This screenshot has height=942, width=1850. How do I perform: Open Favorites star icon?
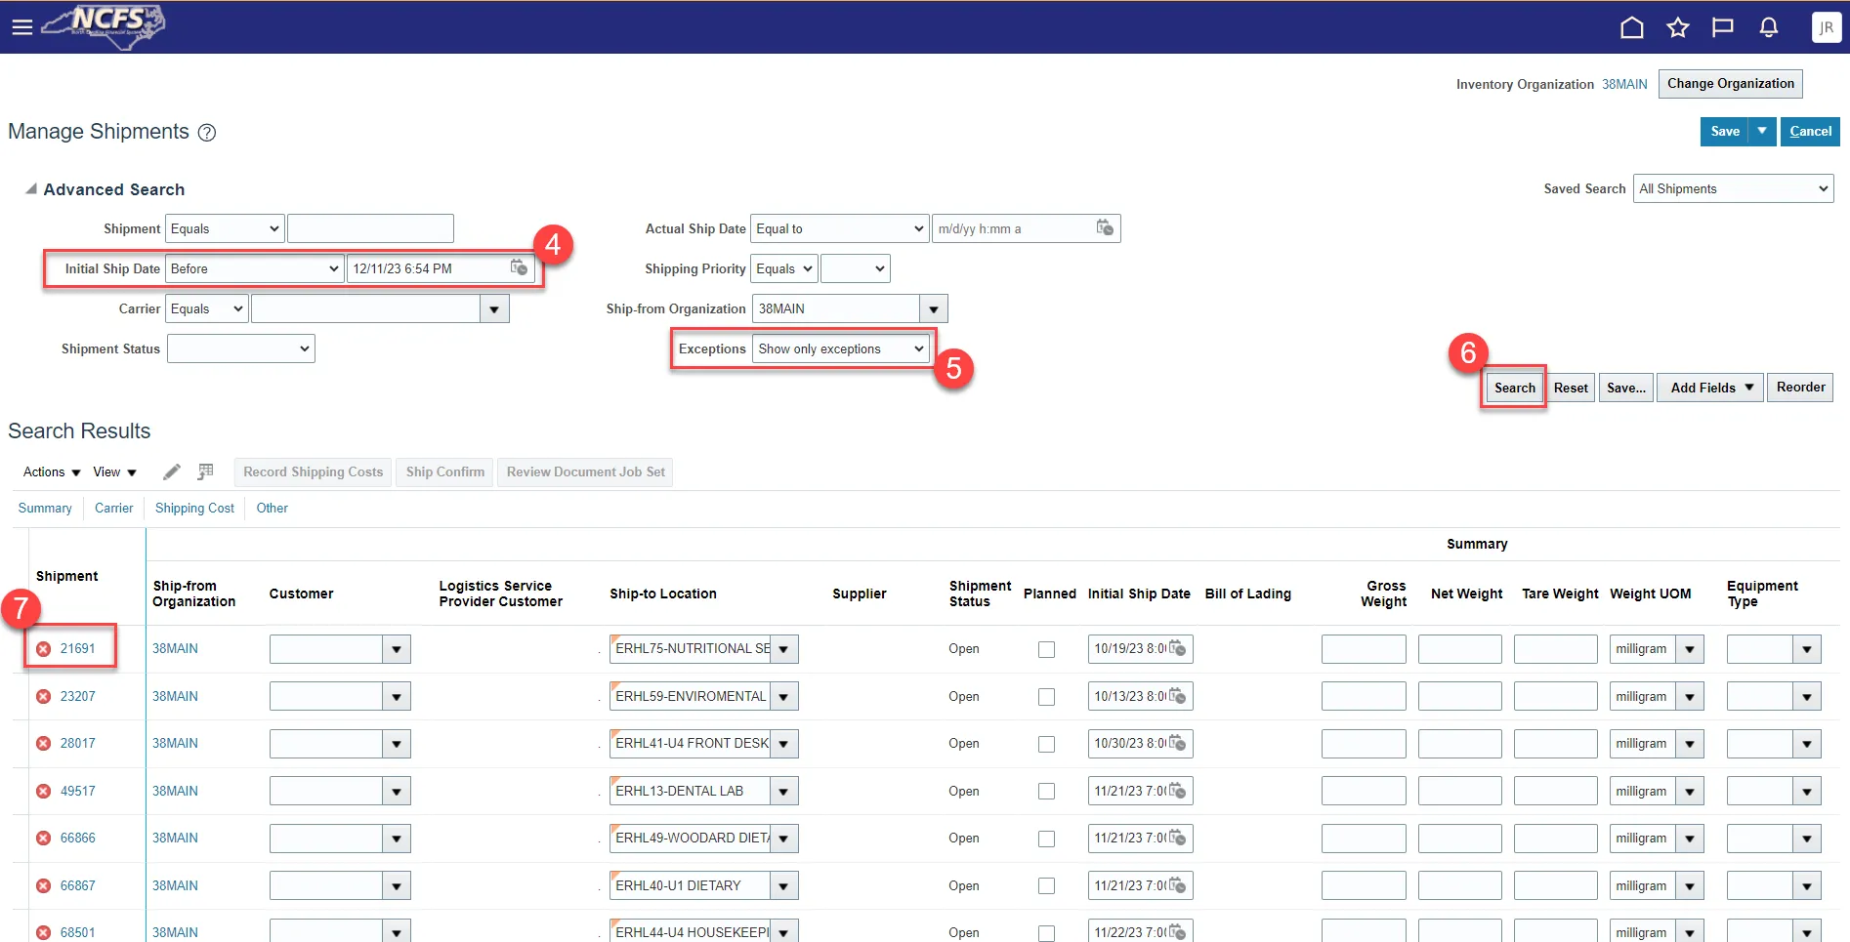coord(1677,27)
